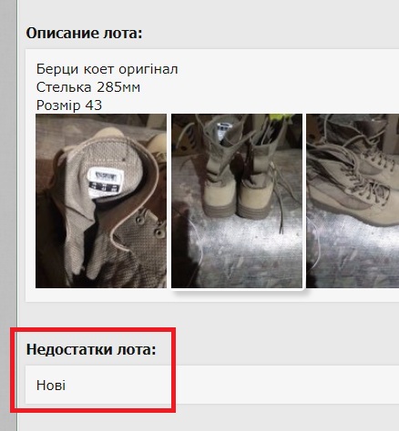Open the first photo showing the boot size tag
The width and height of the screenshot is (399, 431).
(x=101, y=201)
